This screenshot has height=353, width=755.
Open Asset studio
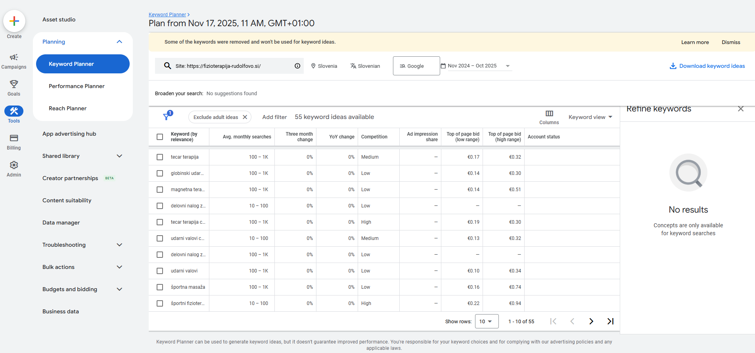point(59,19)
